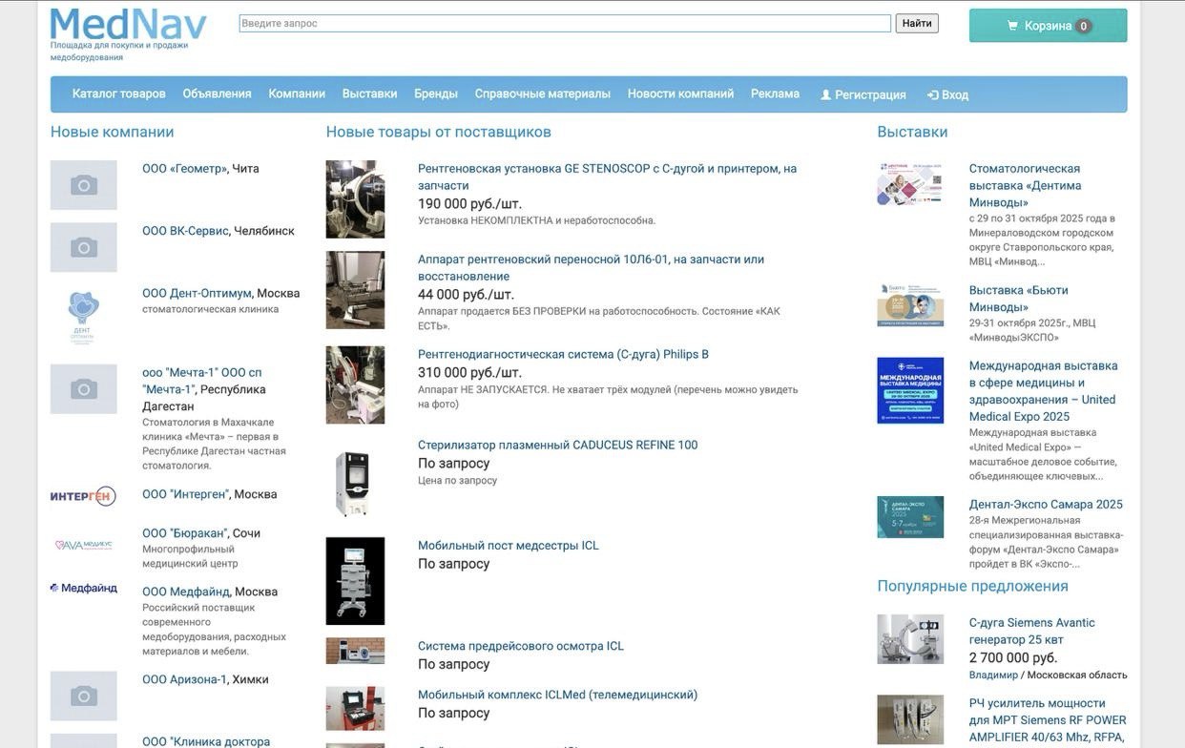Open Стерилизатор плазменный CADUCEUS REFINE 100 link
The height and width of the screenshot is (748, 1185).
(x=557, y=445)
